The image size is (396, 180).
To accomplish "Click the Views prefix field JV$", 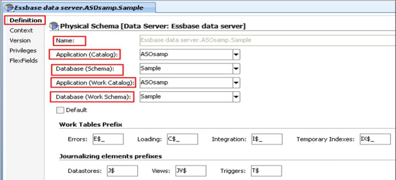I will 191,171.
